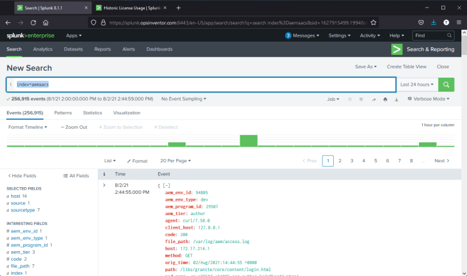Image resolution: width=467 pixels, height=276 pixels.
Task: Switch to the Visualization tab
Action: point(126,113)
